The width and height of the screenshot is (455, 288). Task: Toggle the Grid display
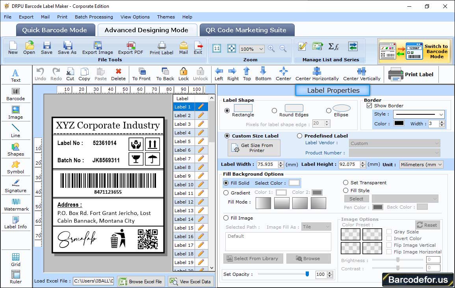coord(16,260)
